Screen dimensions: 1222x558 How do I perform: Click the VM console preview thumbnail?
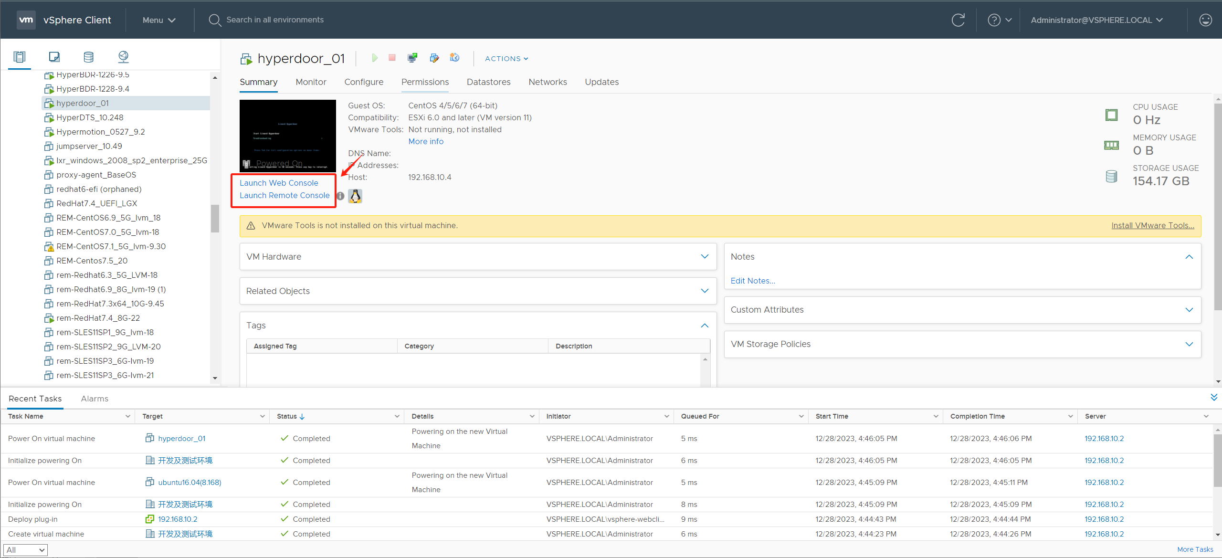click(287, 136)
